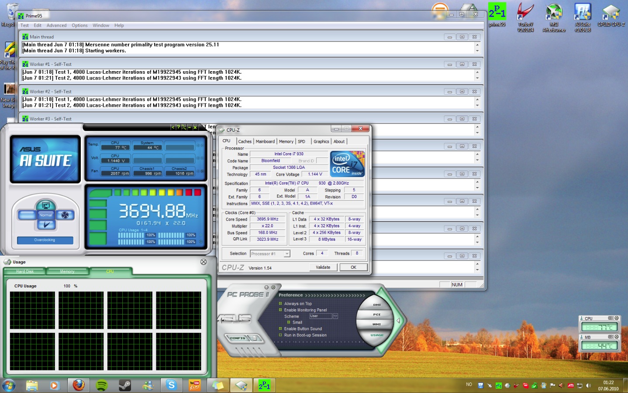Screen dimensions: 628x393
Task: Launch MSI Afterburner from the desktop
Action: coord(554,17)
